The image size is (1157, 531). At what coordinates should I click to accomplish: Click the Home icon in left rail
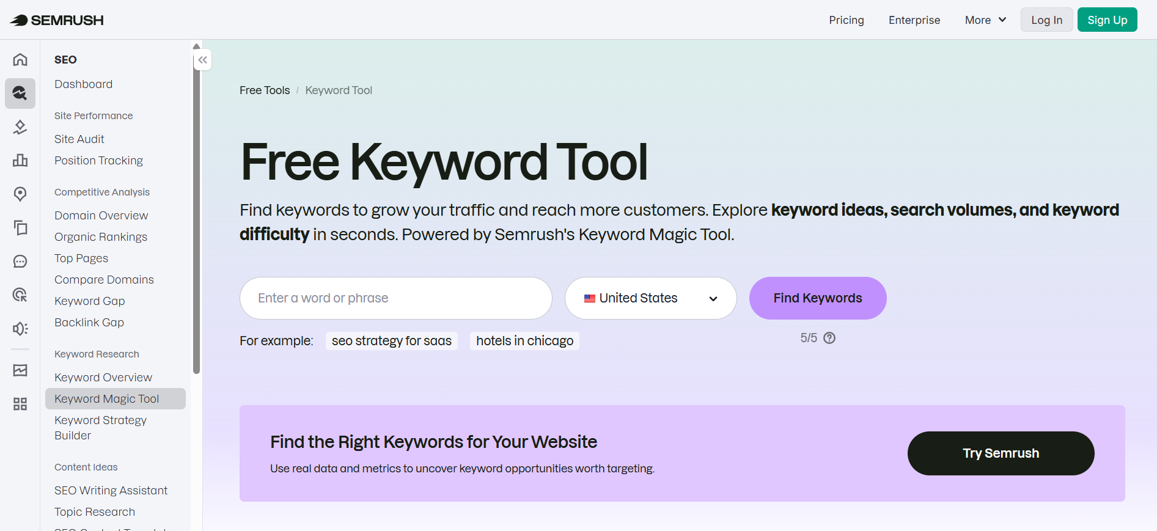20,59
